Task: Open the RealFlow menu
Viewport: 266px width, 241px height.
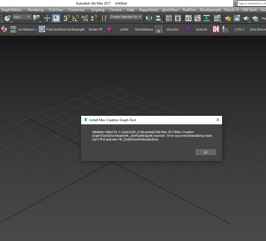Action: 189,10
